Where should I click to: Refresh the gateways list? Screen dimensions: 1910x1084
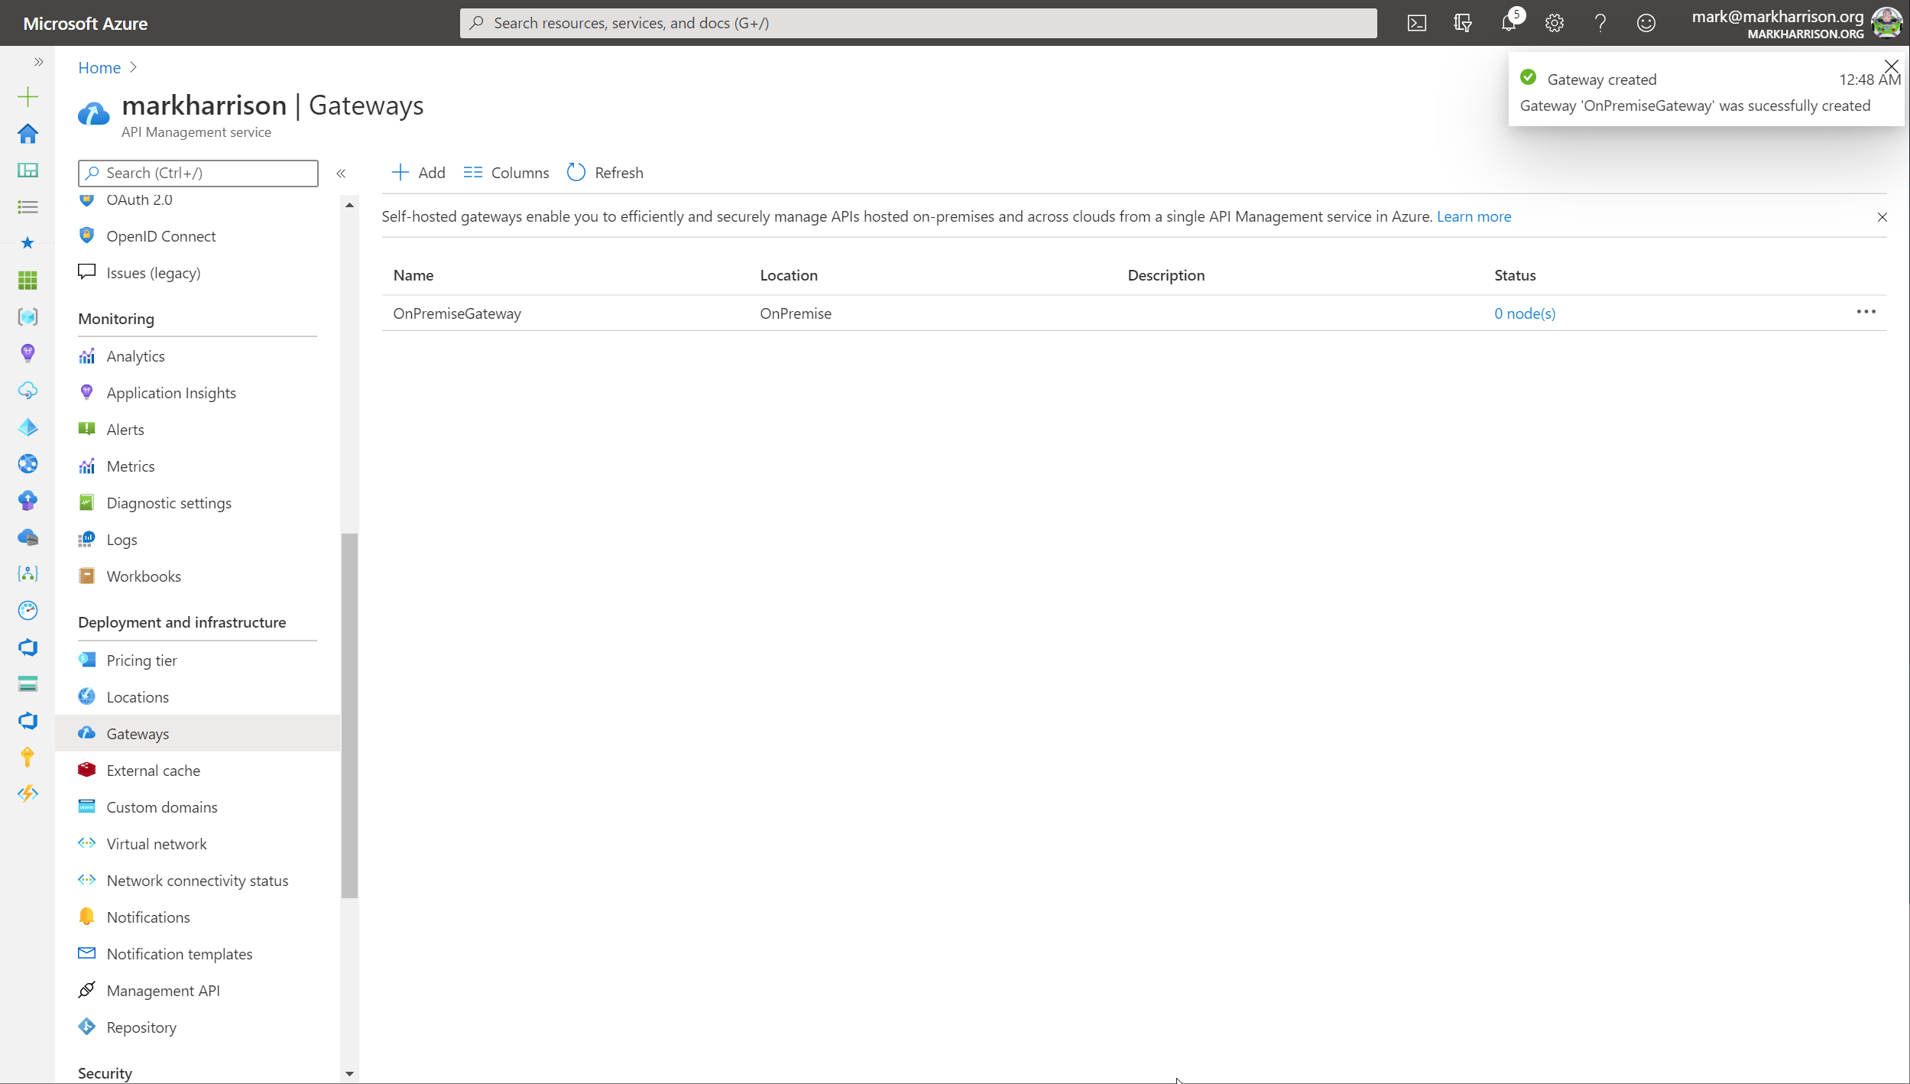pos(605,173)
